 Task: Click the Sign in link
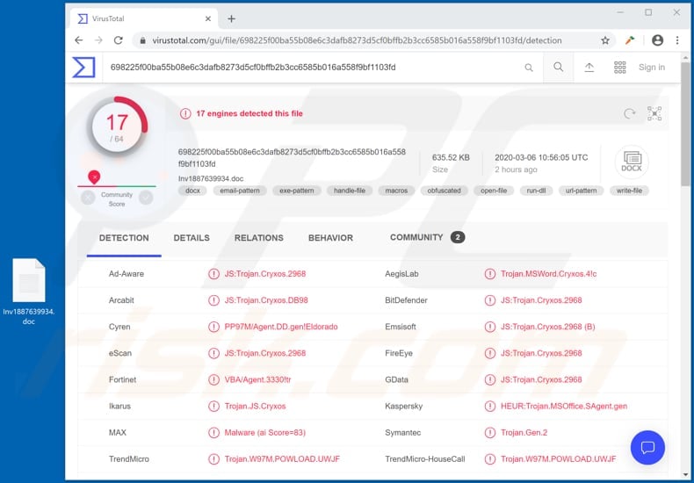(x=652, y=68)
